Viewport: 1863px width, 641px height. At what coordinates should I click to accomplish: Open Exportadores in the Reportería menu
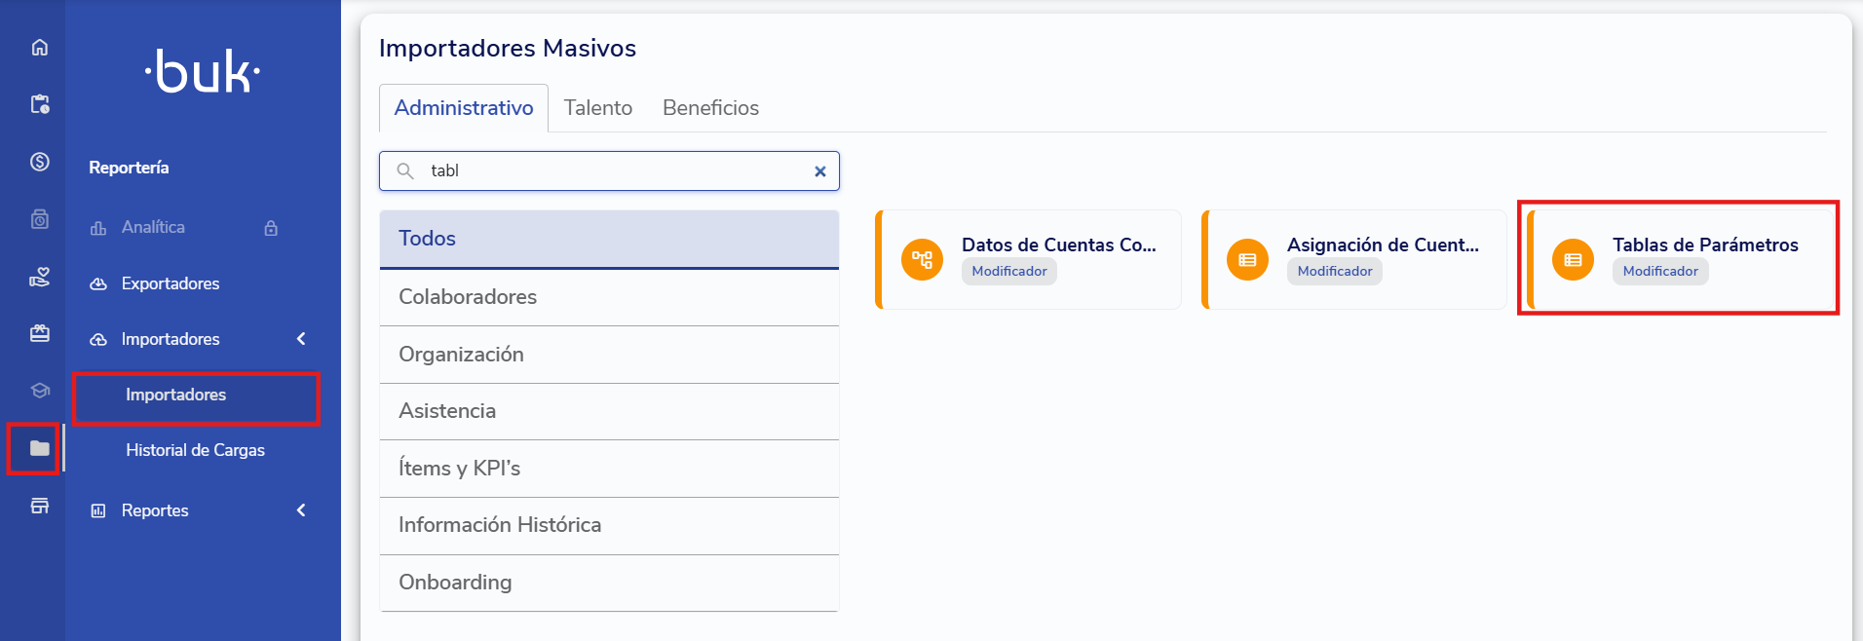(x=171, y=283)
